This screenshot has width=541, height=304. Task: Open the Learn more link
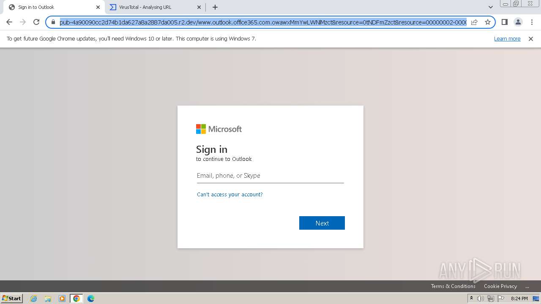point(507,38)
